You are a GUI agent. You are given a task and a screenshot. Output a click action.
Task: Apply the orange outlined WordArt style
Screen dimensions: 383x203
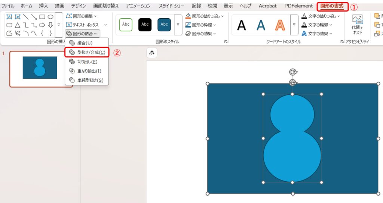click(x=280, y=25)
